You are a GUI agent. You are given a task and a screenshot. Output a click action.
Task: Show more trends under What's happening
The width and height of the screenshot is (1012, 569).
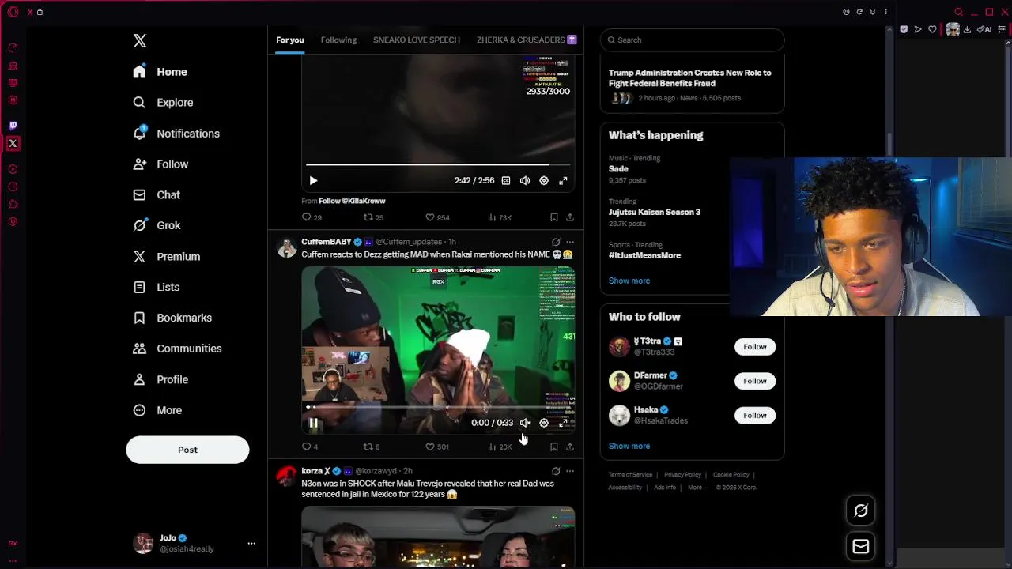[x=629, y=281]
